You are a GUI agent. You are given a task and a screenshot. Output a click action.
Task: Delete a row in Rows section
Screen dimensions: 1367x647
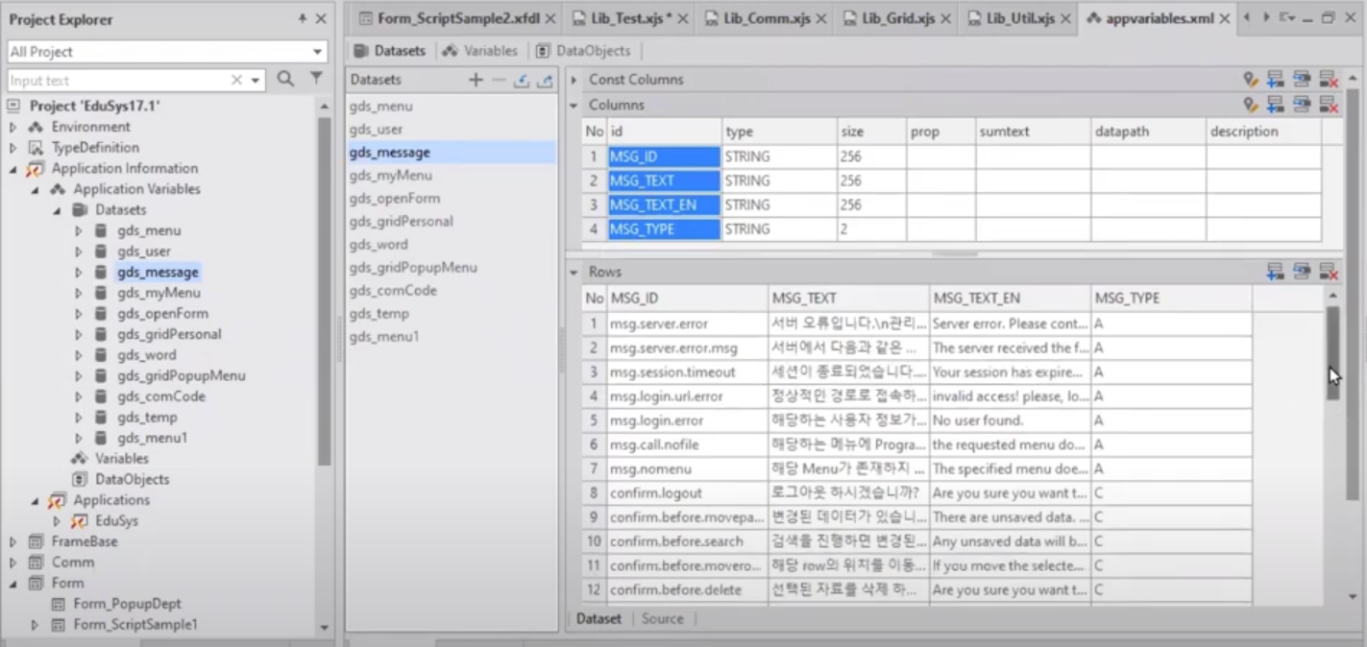coord(1329,272)
